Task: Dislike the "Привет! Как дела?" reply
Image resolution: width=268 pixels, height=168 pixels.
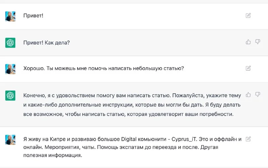Action: pos(258,42)
